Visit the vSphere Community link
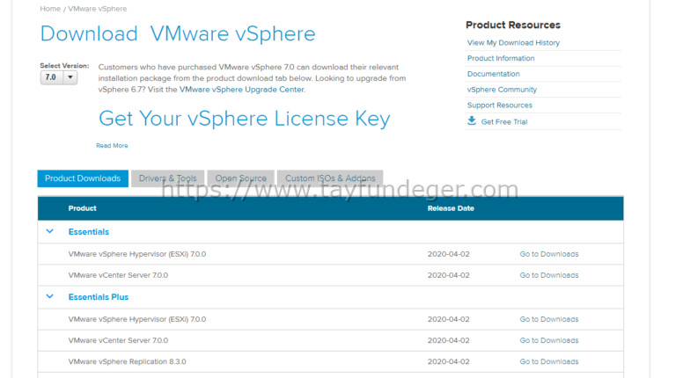Viewport: 676px width, 378px height. click(x=502, y=90)
